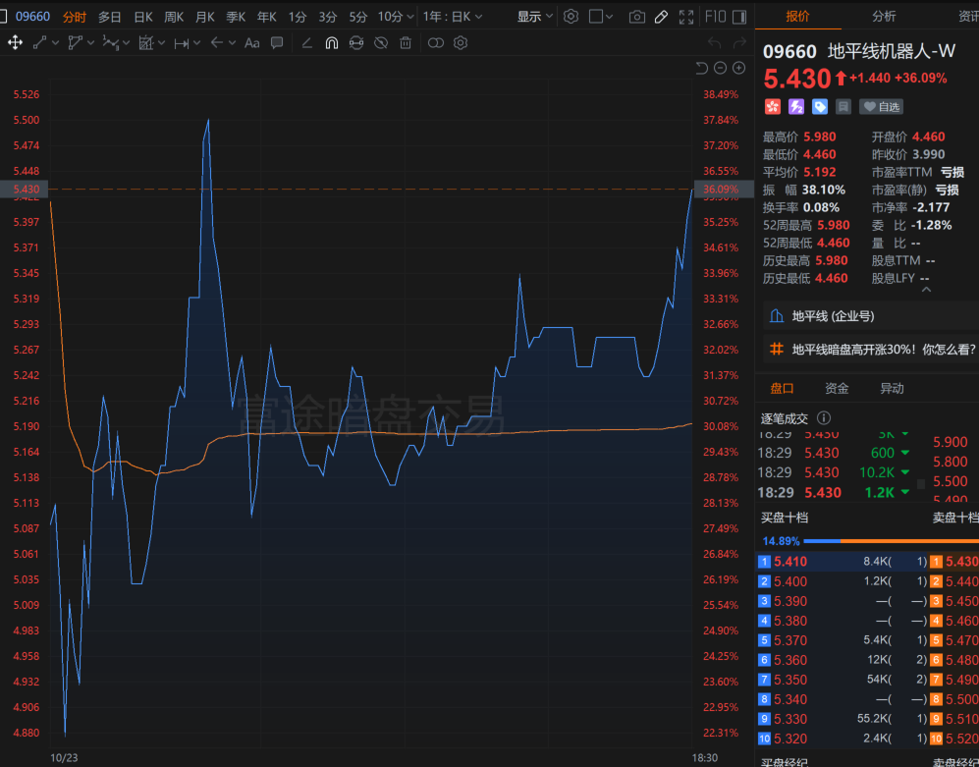This screenshot has width=979, height=767.
Task: Toggle hide drawings eye-slash icon
Action: (382, 42)
